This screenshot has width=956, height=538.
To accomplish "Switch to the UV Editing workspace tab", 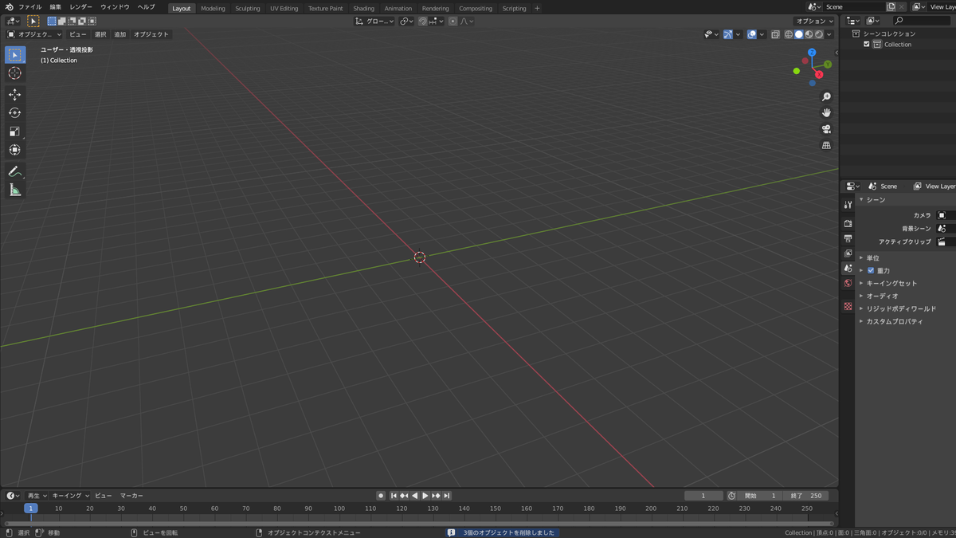I will 284,8.
